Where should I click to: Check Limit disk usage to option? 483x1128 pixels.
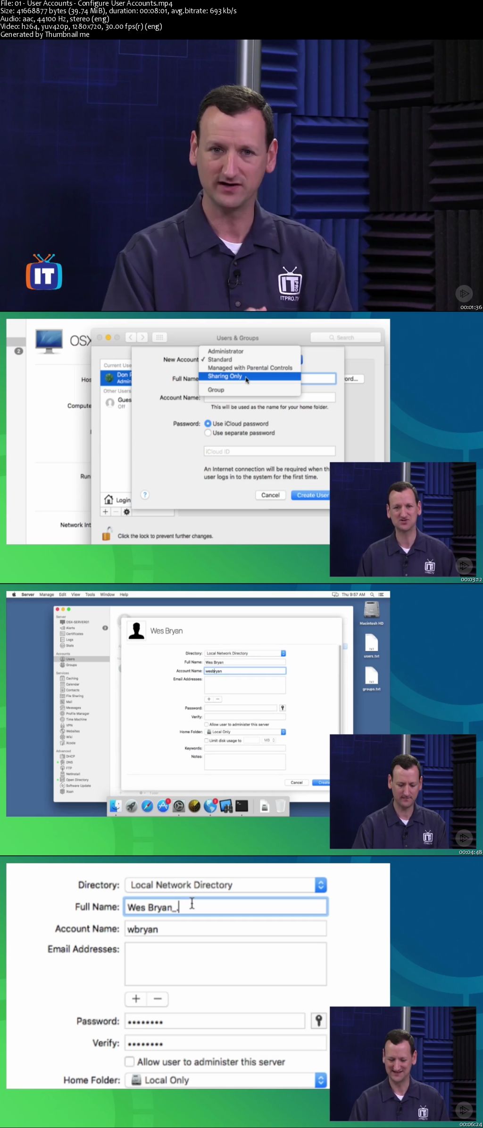[x=207, y=741]
